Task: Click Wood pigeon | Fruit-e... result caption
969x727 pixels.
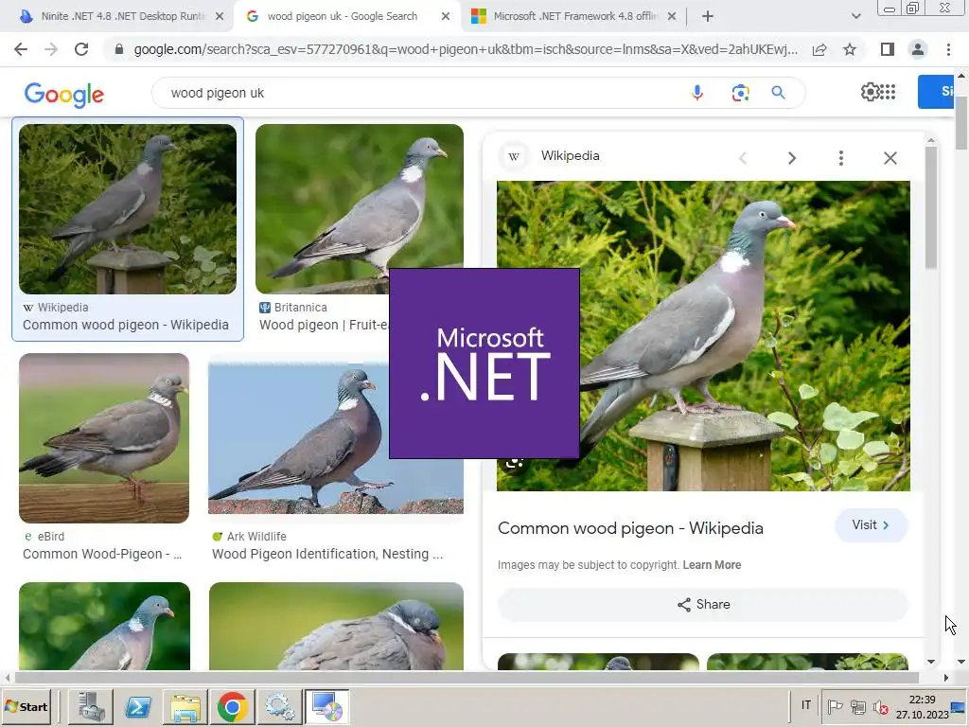Action: 324,325
